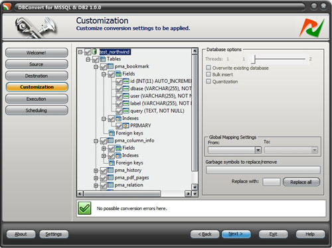
Task: Enable Overwrite existing database checkbox
Action: pyautogui.click(x=208, y=68)
